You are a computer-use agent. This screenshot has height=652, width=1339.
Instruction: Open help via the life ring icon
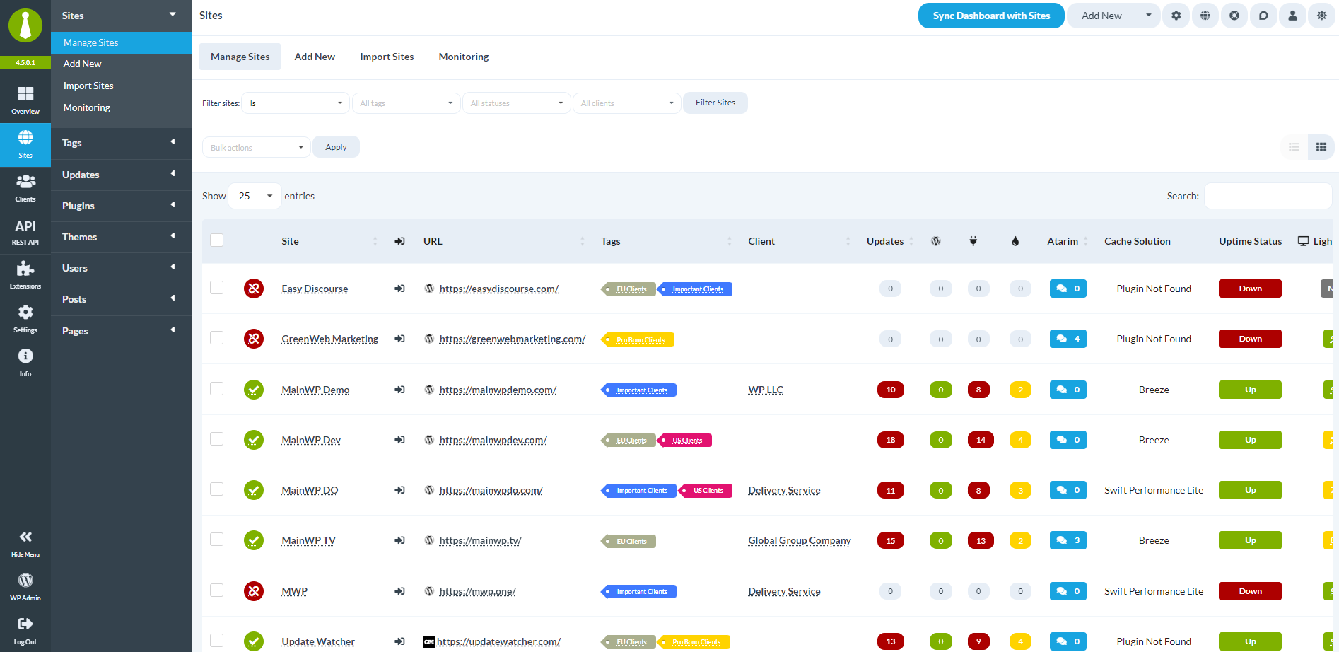click(x=1234, y=16)
